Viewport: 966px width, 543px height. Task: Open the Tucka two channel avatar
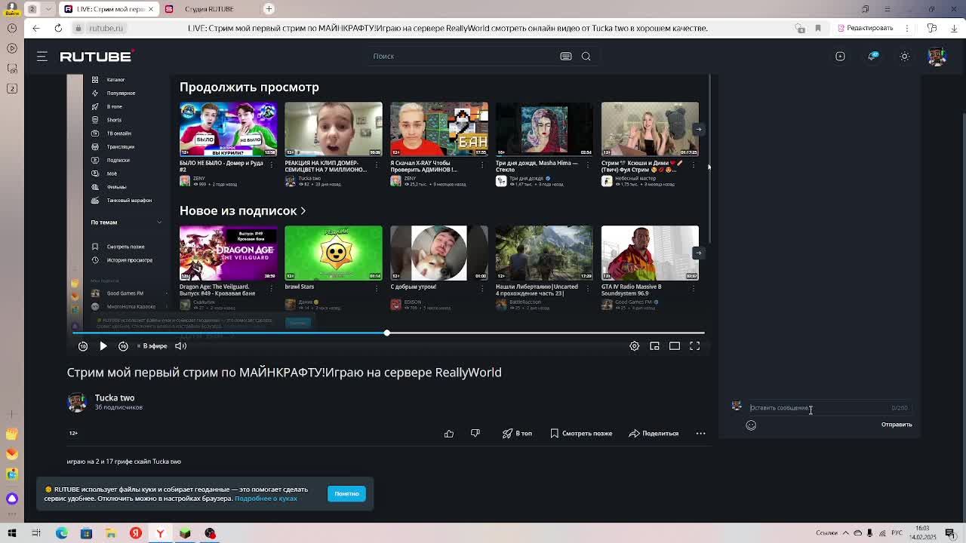(77, 403)
